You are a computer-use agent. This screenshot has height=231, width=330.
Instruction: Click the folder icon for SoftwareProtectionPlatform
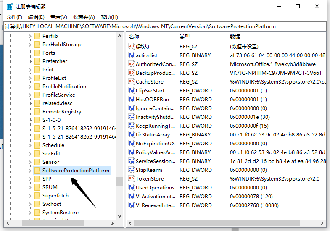(37, 171)
